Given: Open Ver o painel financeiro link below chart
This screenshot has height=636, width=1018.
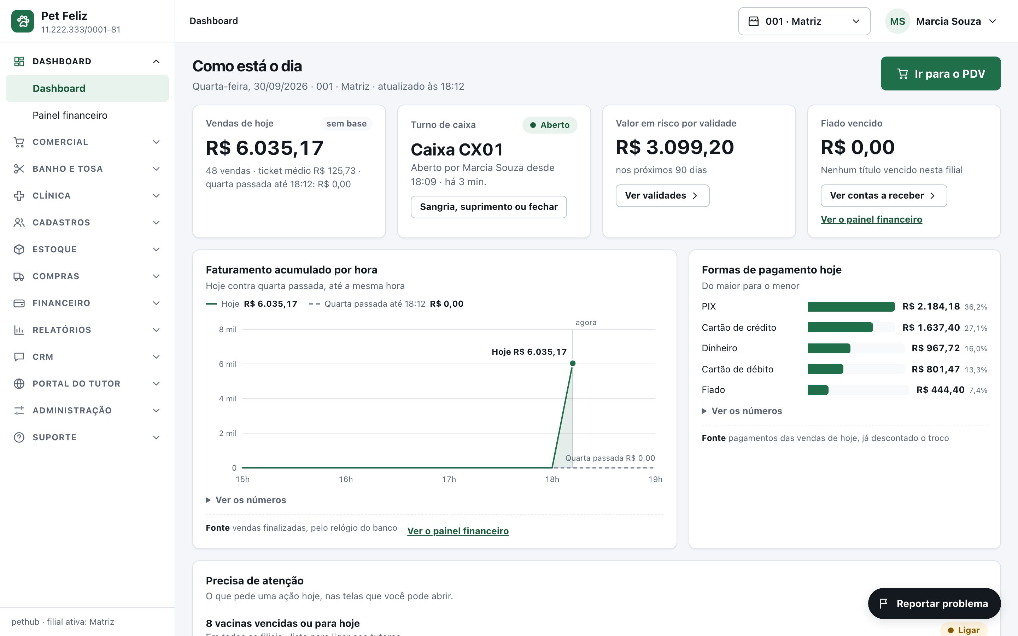Looking at the screenshot, I should pos(458,531).
